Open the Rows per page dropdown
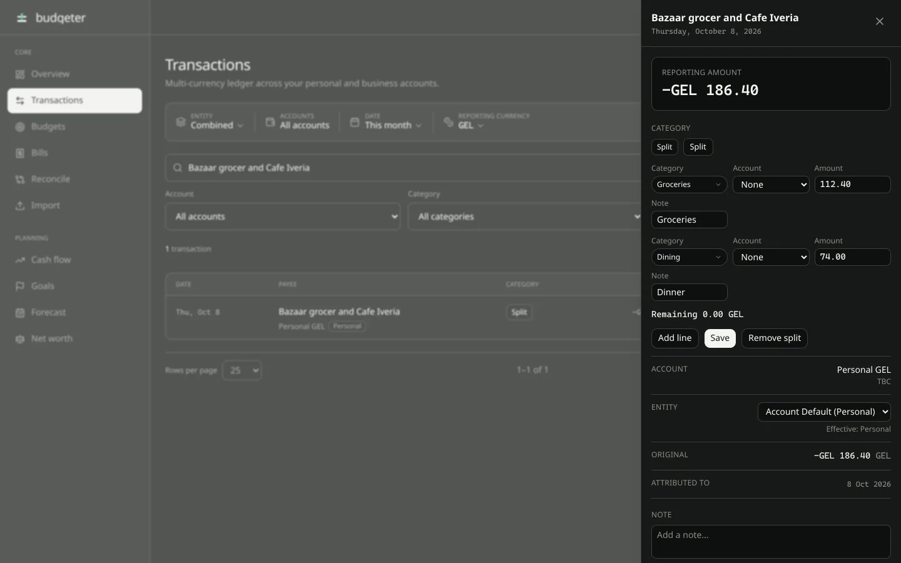This screenshot has height=563, width=901. point(242,370)
